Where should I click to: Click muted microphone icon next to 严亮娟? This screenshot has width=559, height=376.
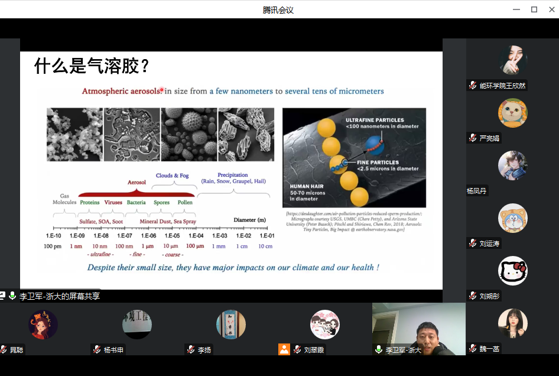[x=473, y=138]
